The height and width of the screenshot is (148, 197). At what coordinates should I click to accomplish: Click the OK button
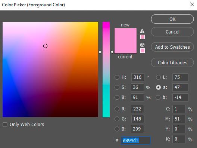point(172,19)
